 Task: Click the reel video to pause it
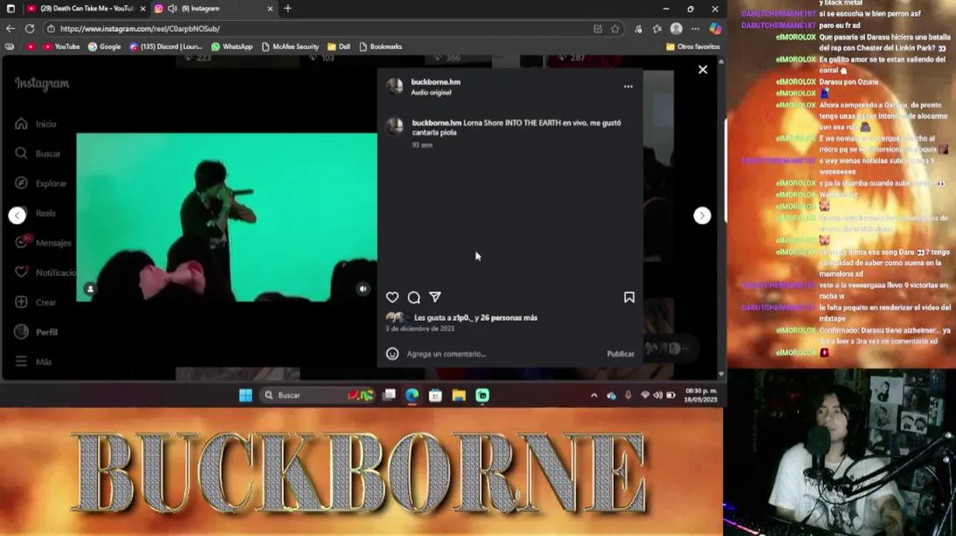point(226,217)
